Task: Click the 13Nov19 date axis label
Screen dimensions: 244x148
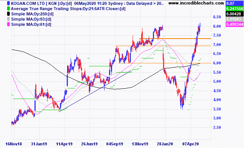Action: point(140,144)
